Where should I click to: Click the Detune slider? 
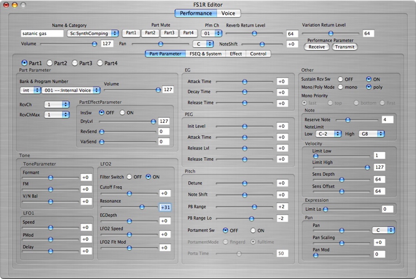pyautogui.click(x=244, y=183)
